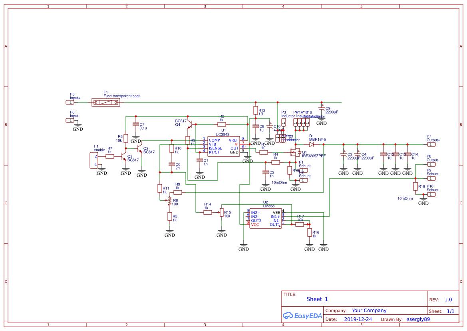The width and height of the screenshot is (467, 331).
Task: Select the fuse F1 transparent seat symbol
Action: [x=106, y=102]
